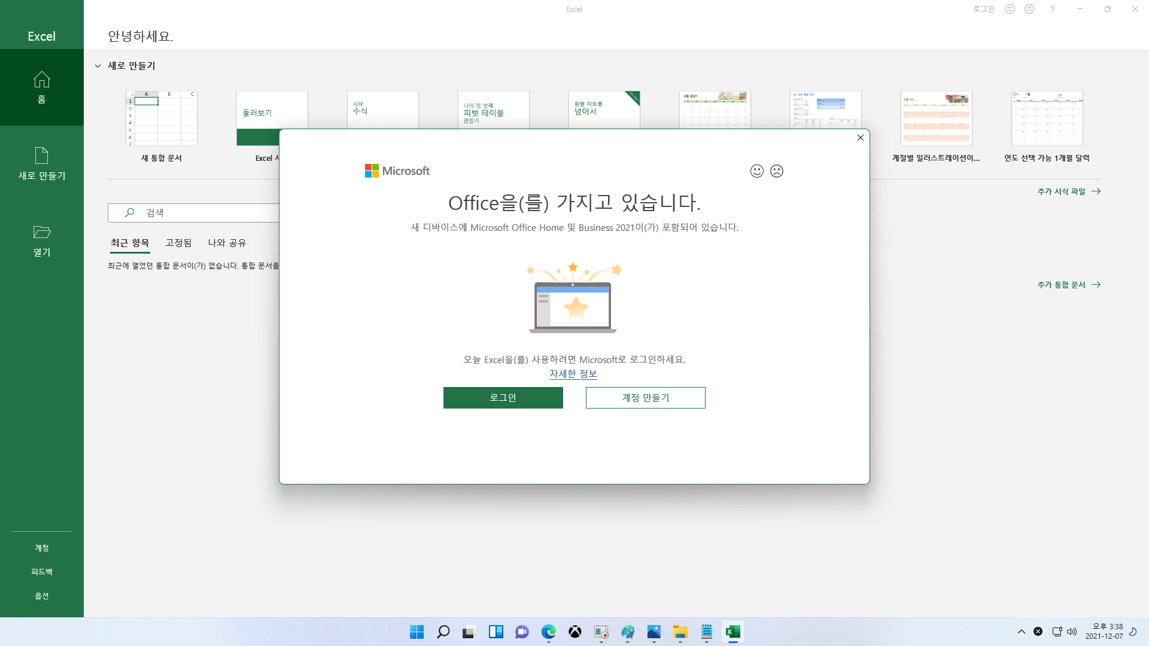This screenshot has width=1149, height=646.
Task: Open the volume icon in system tray
Action: [1072, 632]
